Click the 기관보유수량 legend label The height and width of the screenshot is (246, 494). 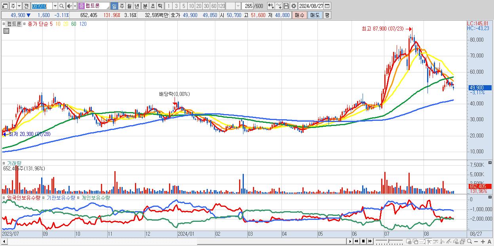61,197
